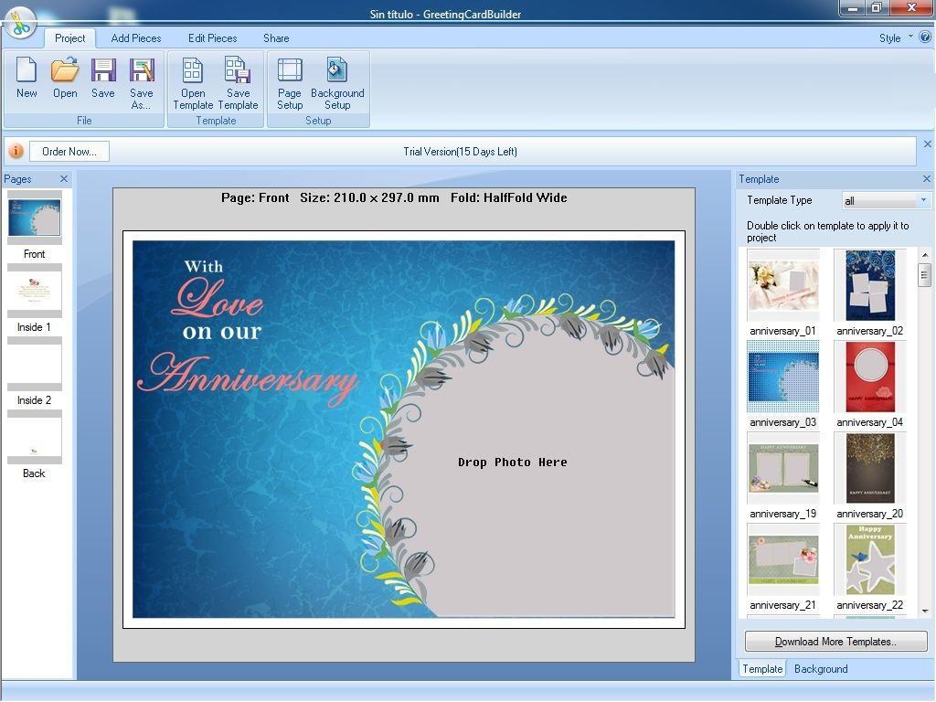Click the Order Now button
Viewport: 936px width, 702px height.
tap(69, 151)
